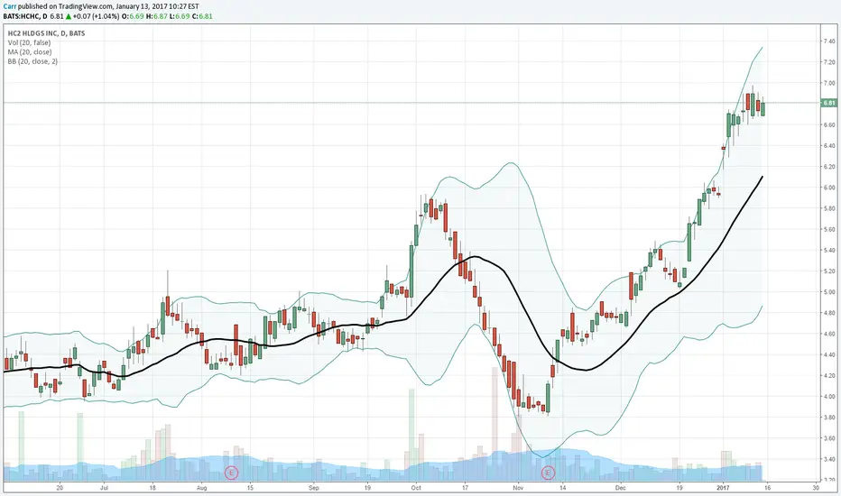Click the low value 'L:6.69'
841x496 pixels.
(180, 16)
